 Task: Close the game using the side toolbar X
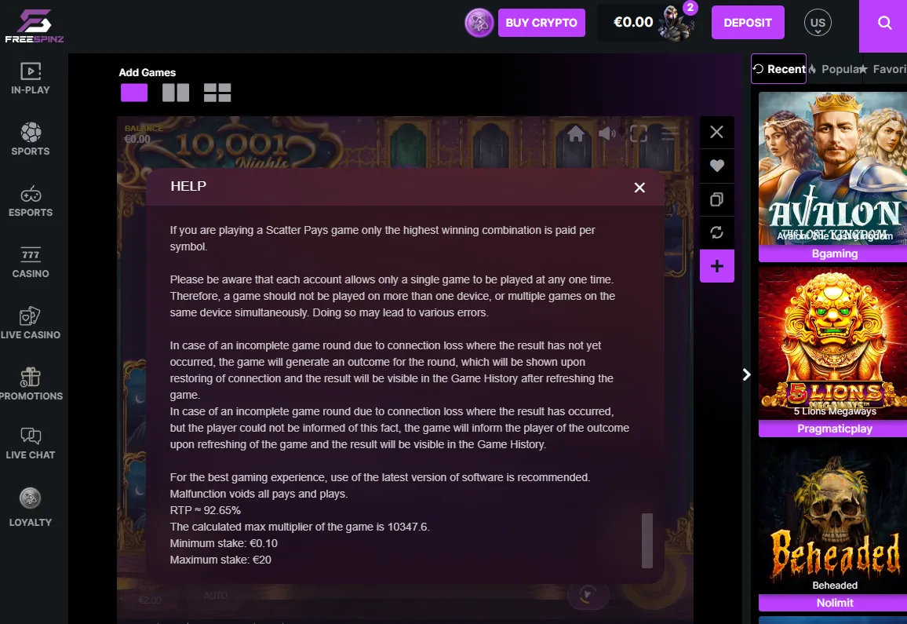716,132
